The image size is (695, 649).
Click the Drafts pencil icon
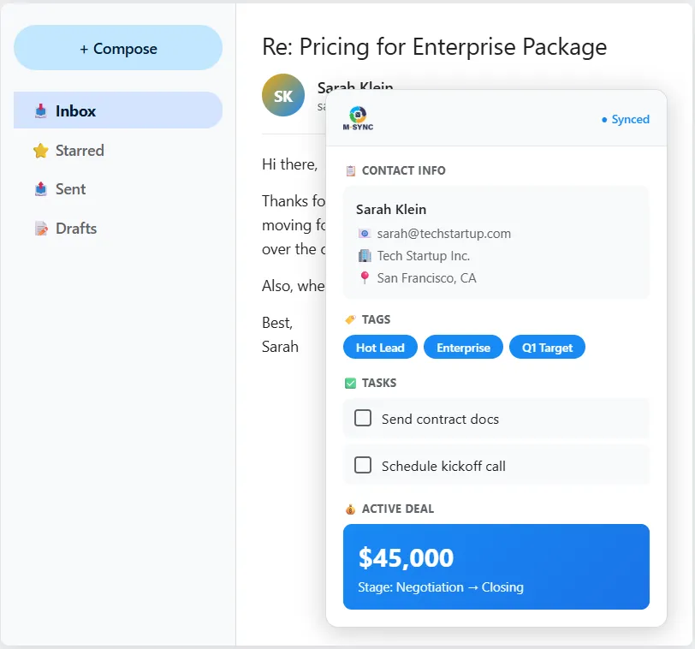pos(40,229)
